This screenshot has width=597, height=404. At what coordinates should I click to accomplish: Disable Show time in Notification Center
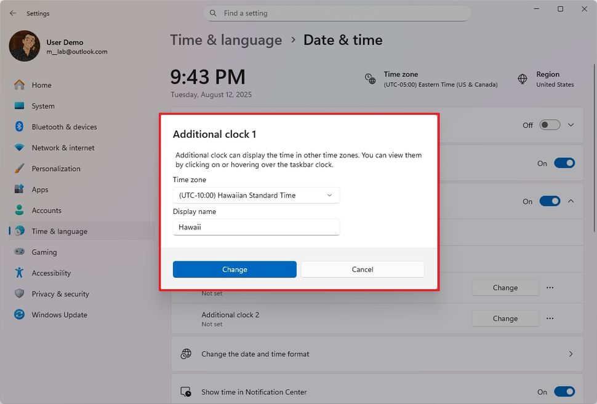coord(564,392)
